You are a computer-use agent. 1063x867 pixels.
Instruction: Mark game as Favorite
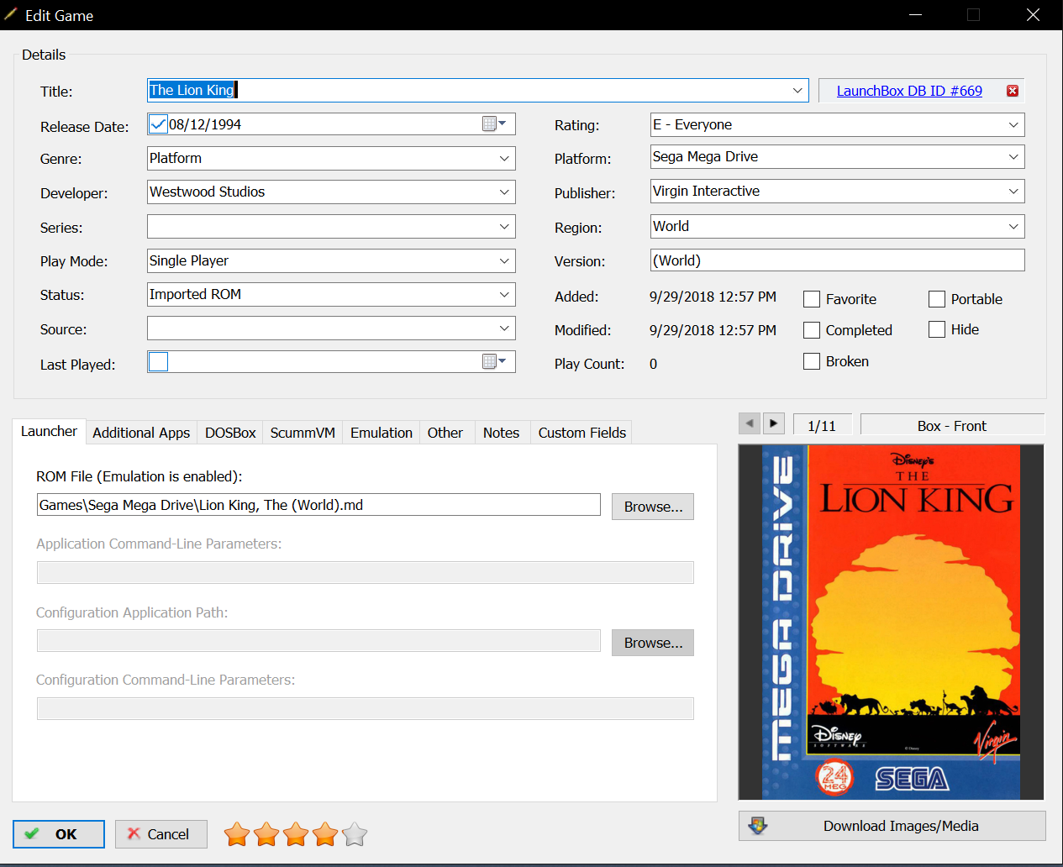pyautogui.click(x=812, y=299)
